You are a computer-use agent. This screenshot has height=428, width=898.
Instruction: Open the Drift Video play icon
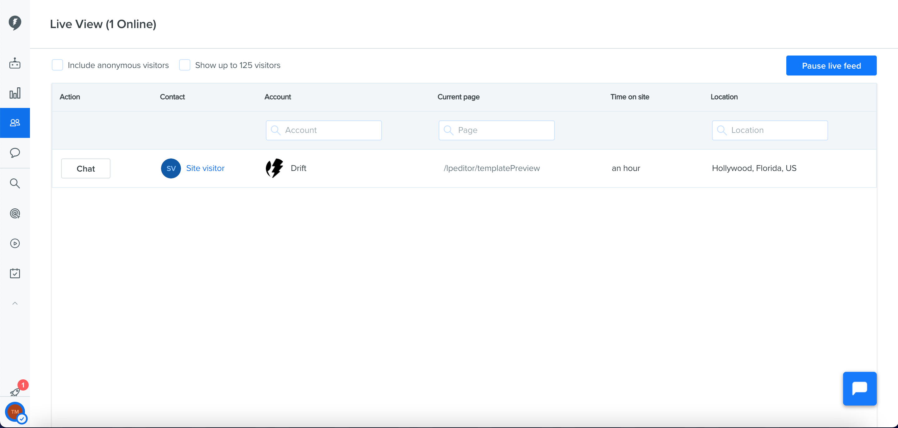(15, 243)
